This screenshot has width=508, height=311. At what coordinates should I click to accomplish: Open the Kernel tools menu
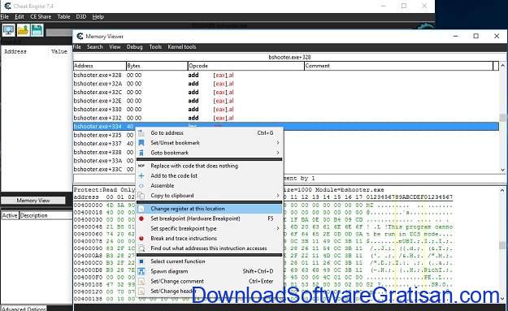click(x=182, y=47)
